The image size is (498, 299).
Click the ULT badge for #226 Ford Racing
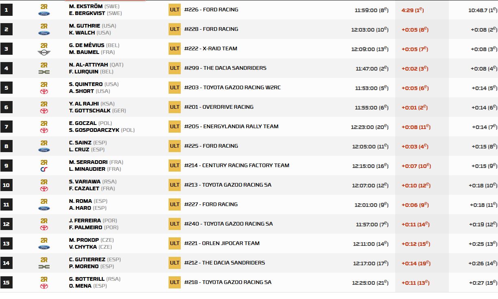click(x=175, y=10)
